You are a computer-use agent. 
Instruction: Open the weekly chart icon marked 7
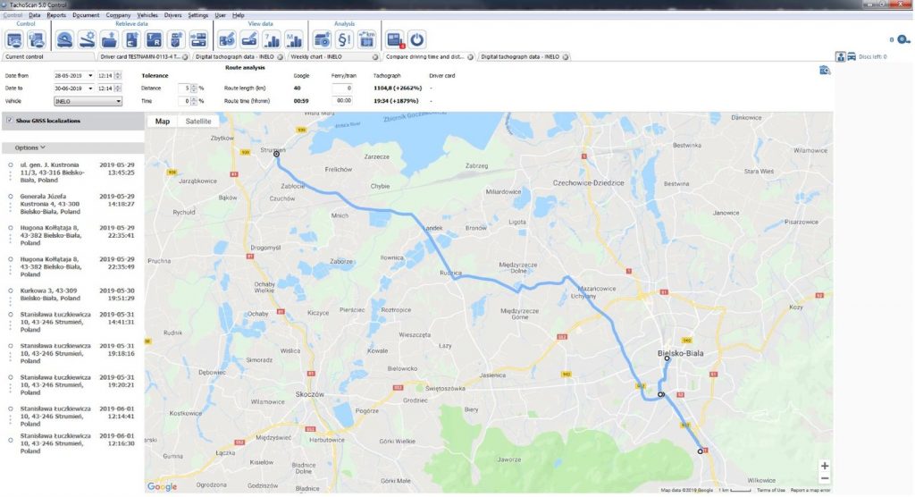pos(272,39)
